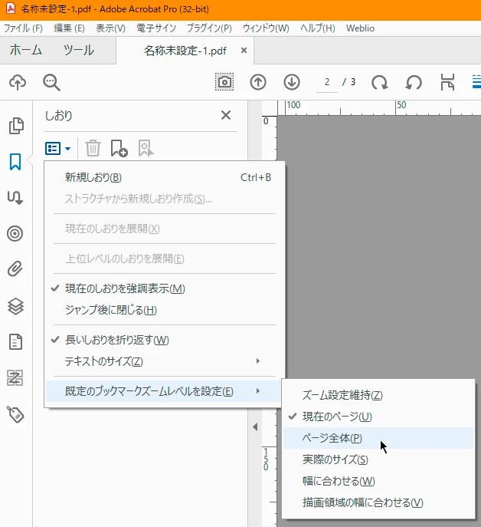Open the destinations target panel icon
This screenshot has height=527, width=481.
tap(15, 234)
